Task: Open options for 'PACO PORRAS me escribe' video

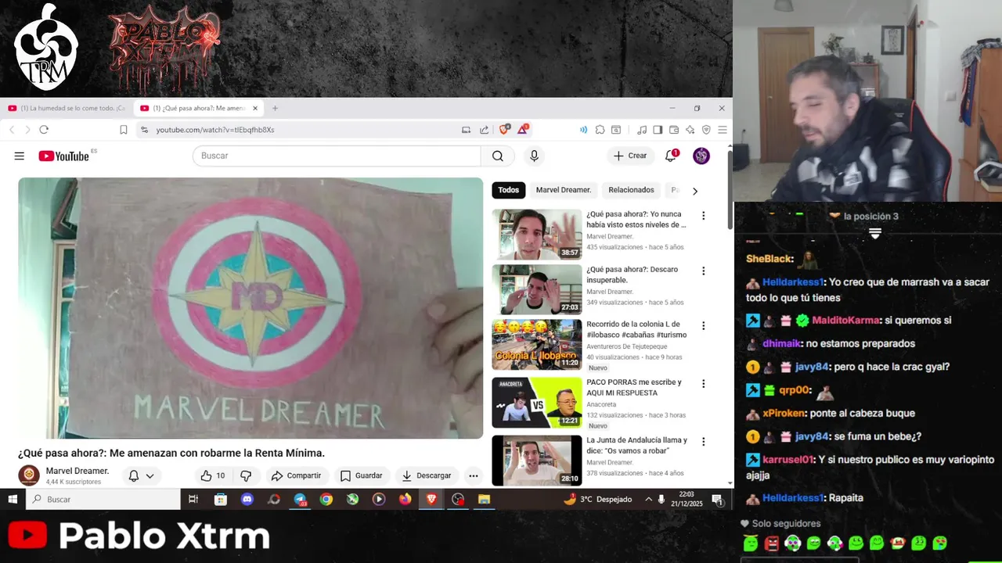Action: pyautogui.click(x=703, y=384)
